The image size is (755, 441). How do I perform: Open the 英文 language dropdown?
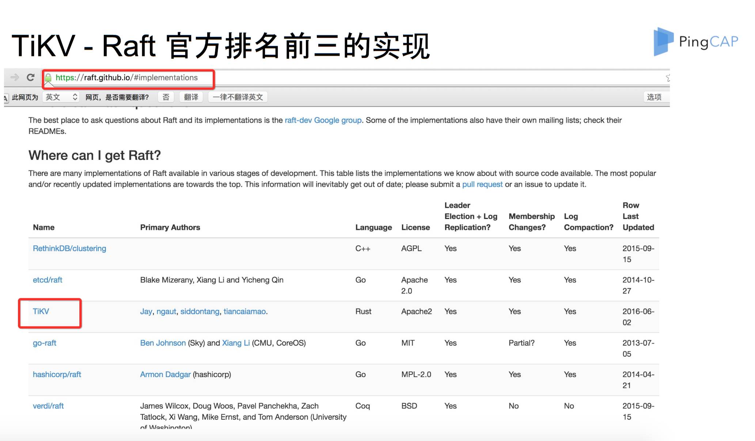(61, 97)
